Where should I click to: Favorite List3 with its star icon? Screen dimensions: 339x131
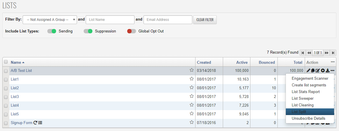[191, 97]
